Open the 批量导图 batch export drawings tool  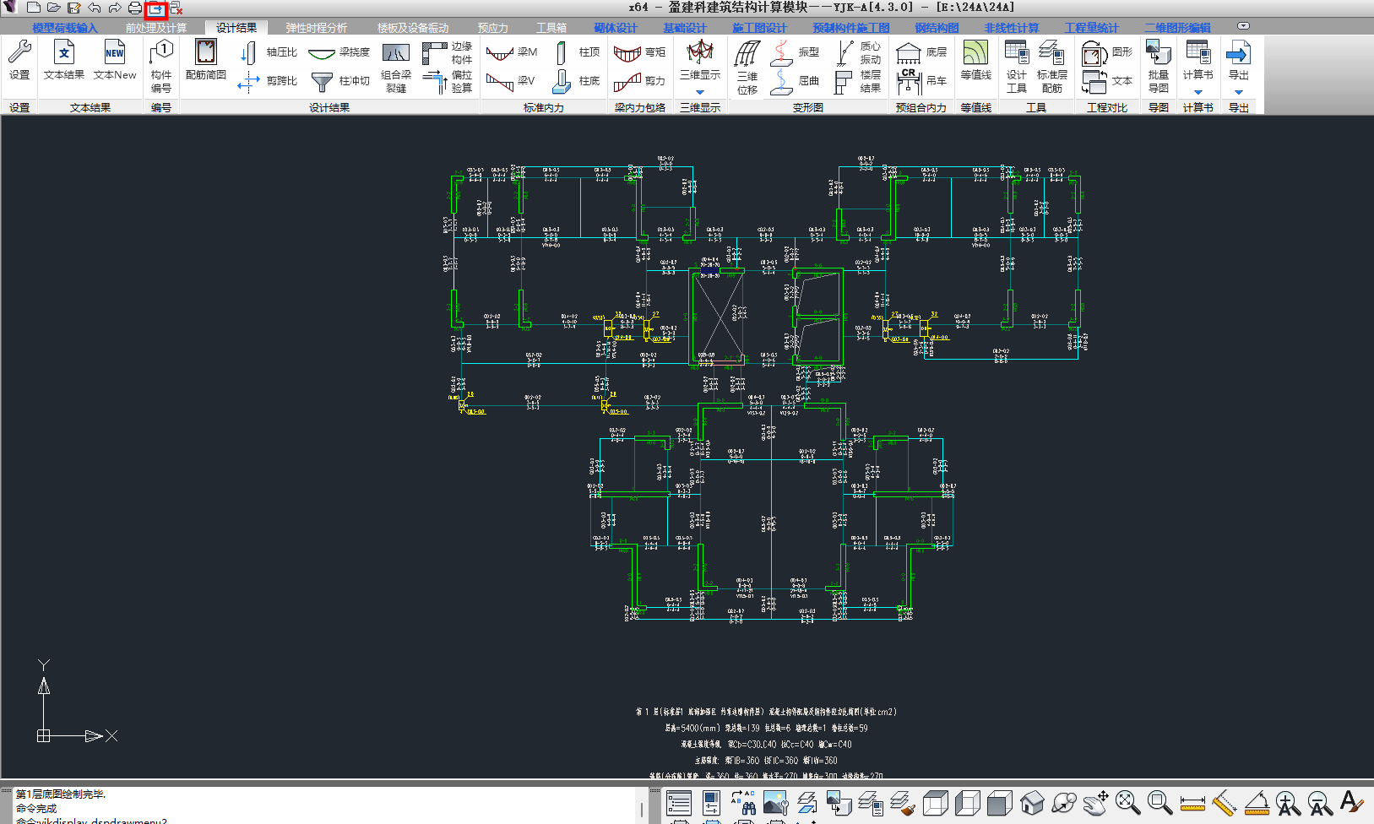pyautogui.click(x=1158, y=66)
